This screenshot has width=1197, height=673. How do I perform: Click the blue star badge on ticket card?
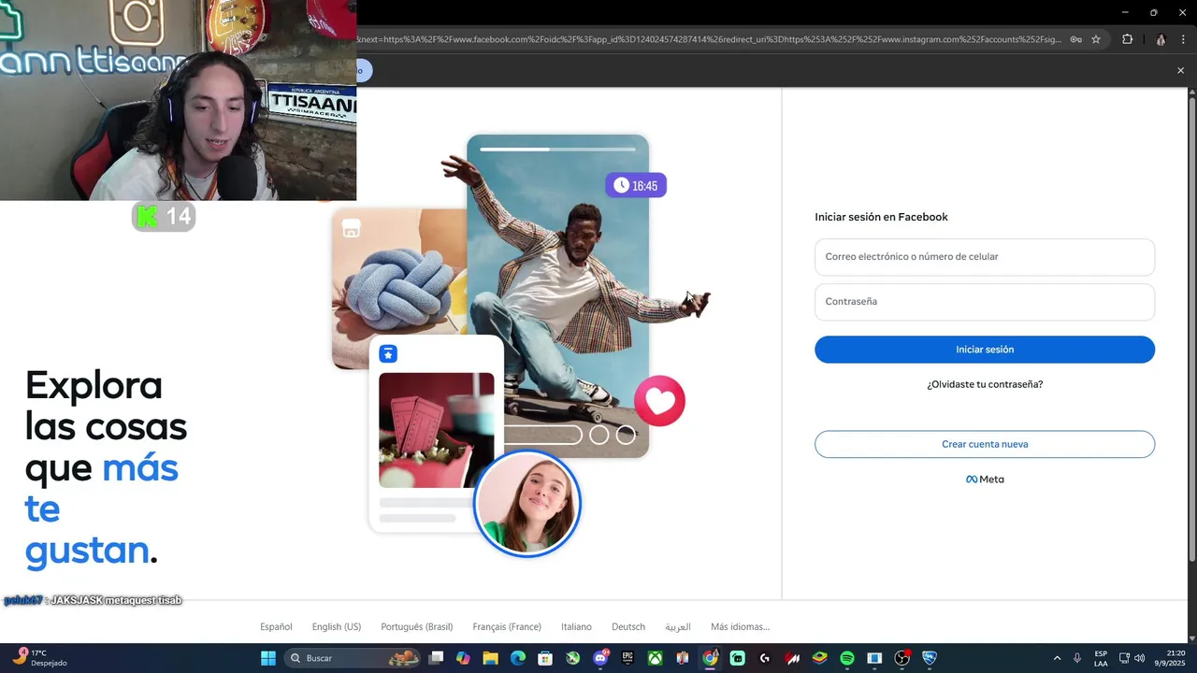click(388, 353)
